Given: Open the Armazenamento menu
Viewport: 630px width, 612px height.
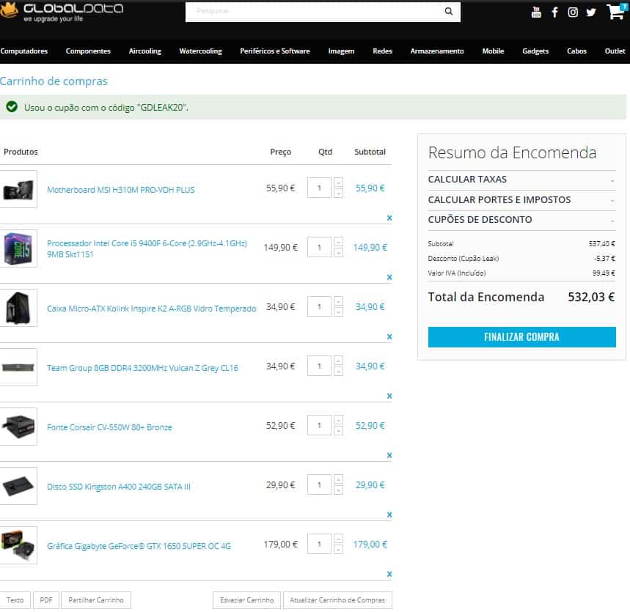Looking at the screenshot, I should (437, 51).
